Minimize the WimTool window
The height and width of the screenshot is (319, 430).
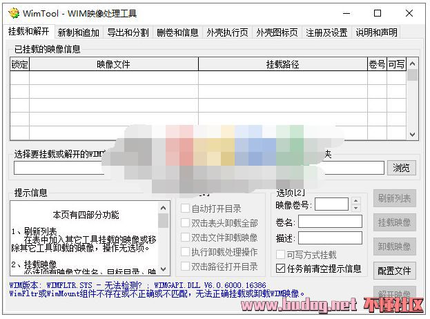pyautogui.click(x=346, y=13)
